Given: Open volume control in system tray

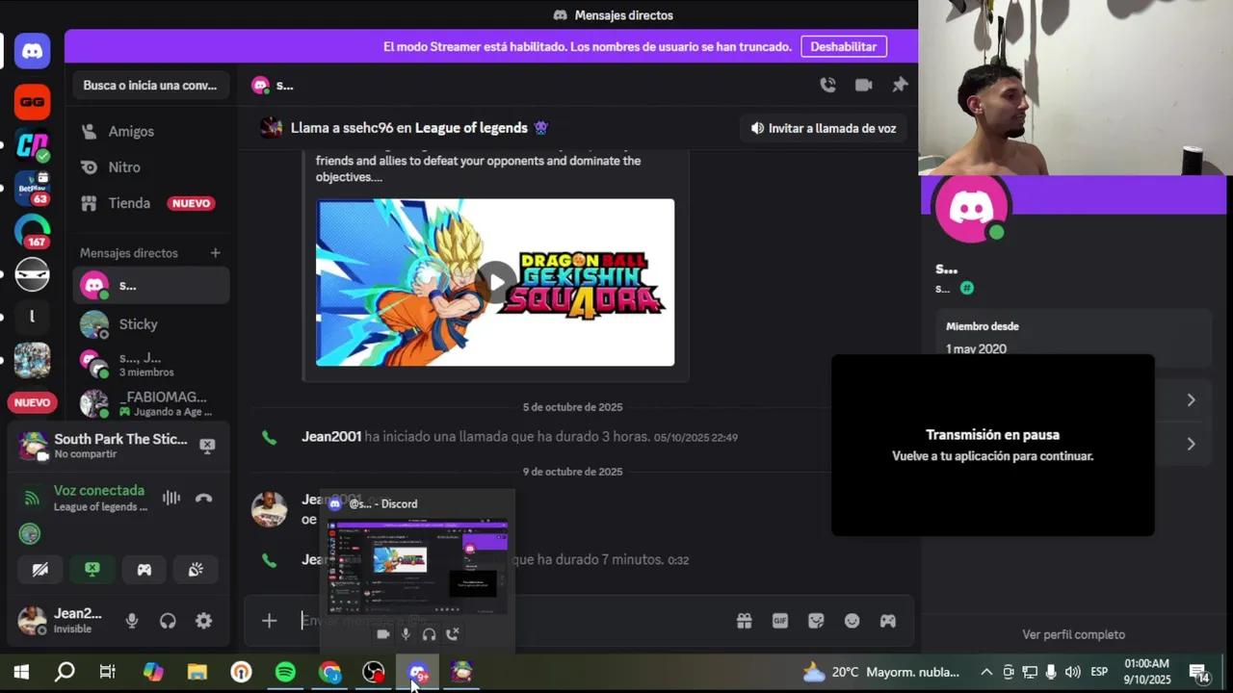Looking at the screenshot, I should (1072, 672).
